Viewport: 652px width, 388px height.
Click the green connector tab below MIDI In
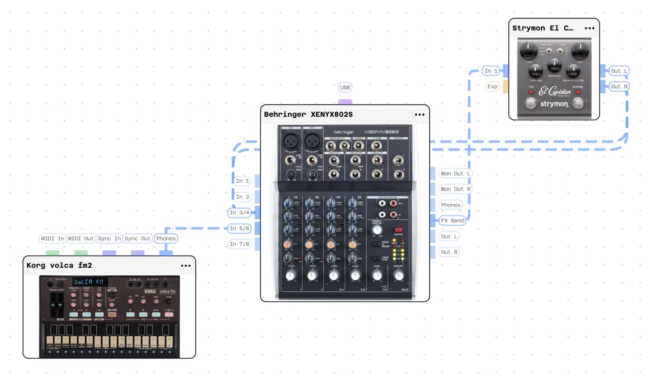point(53,253)
